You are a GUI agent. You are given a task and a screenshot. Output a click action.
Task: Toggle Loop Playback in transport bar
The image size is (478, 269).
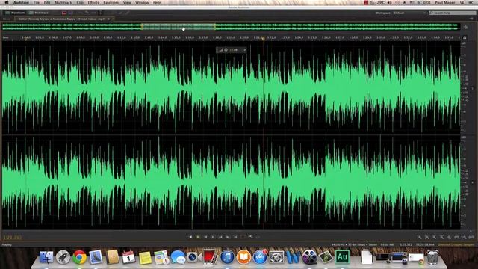pyautogui.click(x=250, y=237)
